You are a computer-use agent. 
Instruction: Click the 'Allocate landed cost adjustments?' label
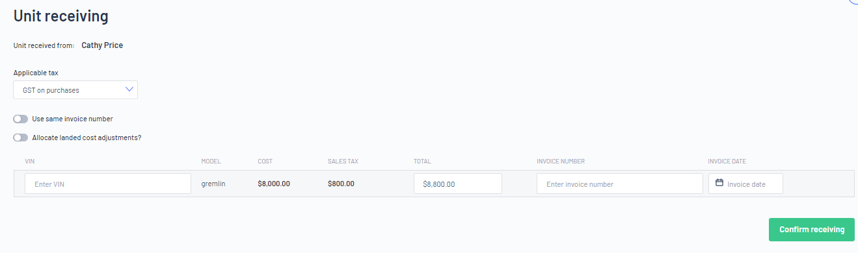point(87,138)
